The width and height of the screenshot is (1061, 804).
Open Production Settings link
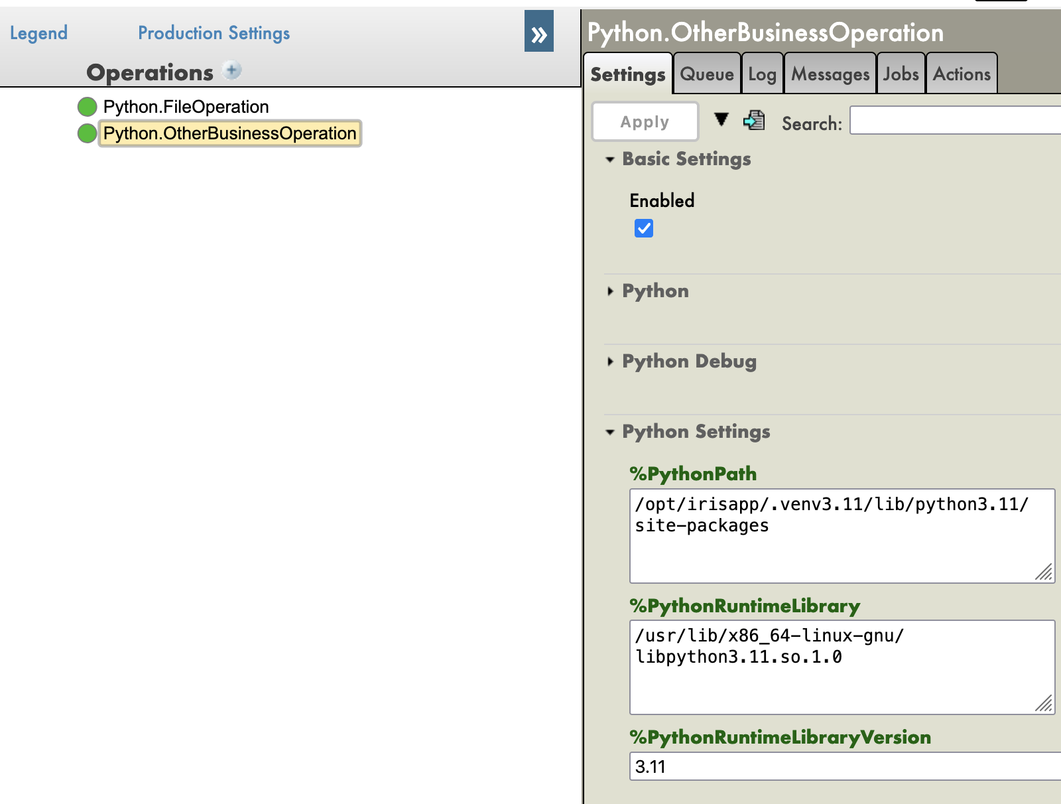(214, 33)
